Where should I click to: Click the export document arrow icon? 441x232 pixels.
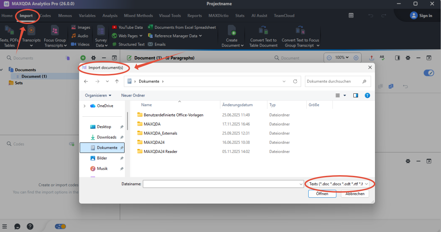point(372,58)
